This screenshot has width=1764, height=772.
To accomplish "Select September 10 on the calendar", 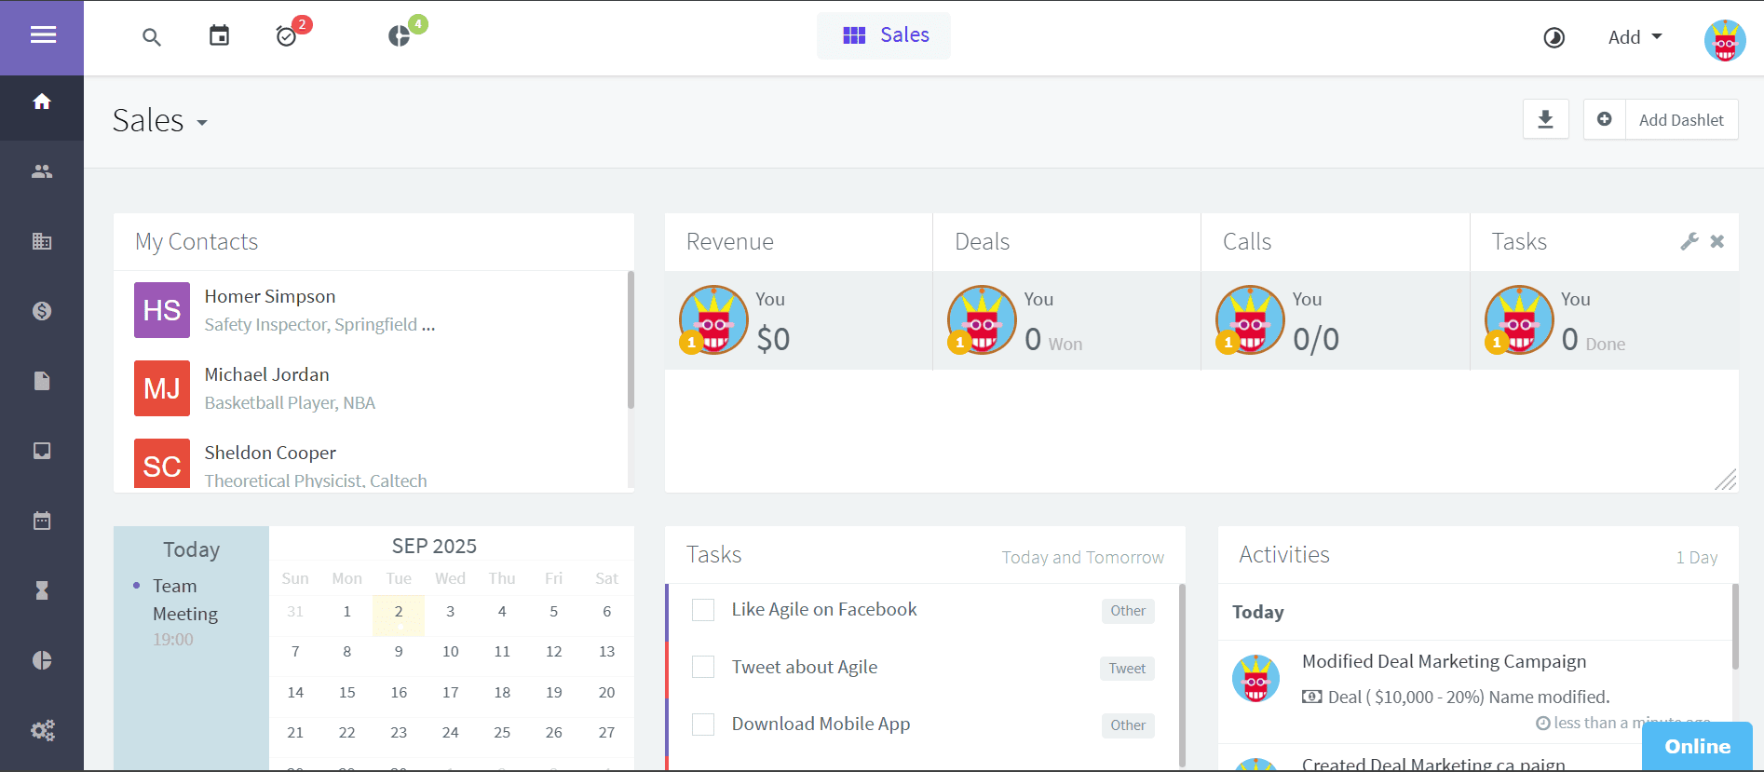I will coord(450,652).
